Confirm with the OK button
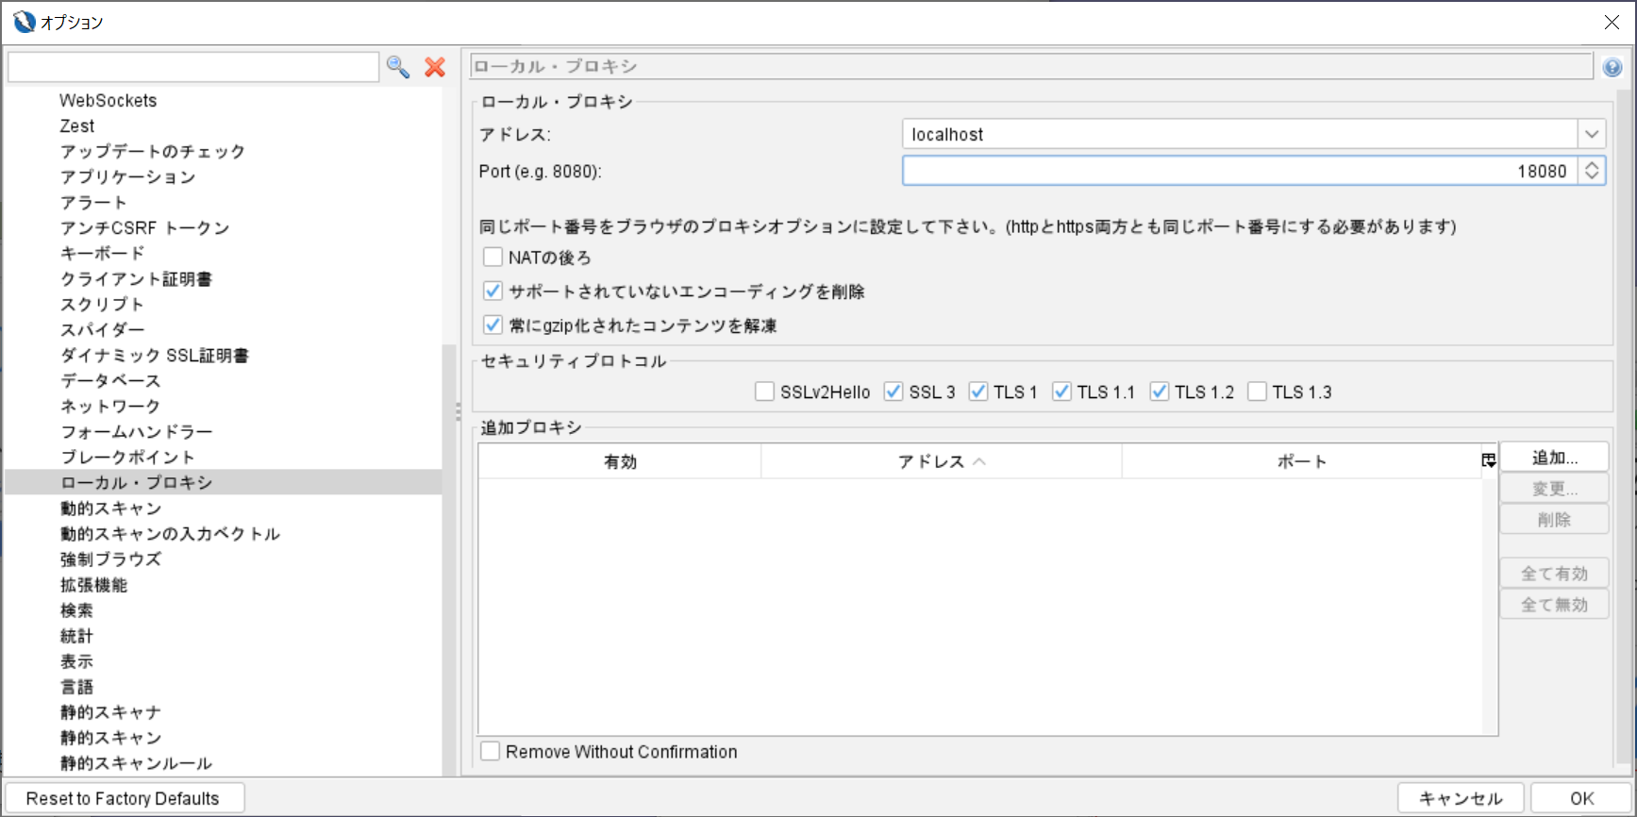This screenshot has height=817, width=1637. (1581, 798)
